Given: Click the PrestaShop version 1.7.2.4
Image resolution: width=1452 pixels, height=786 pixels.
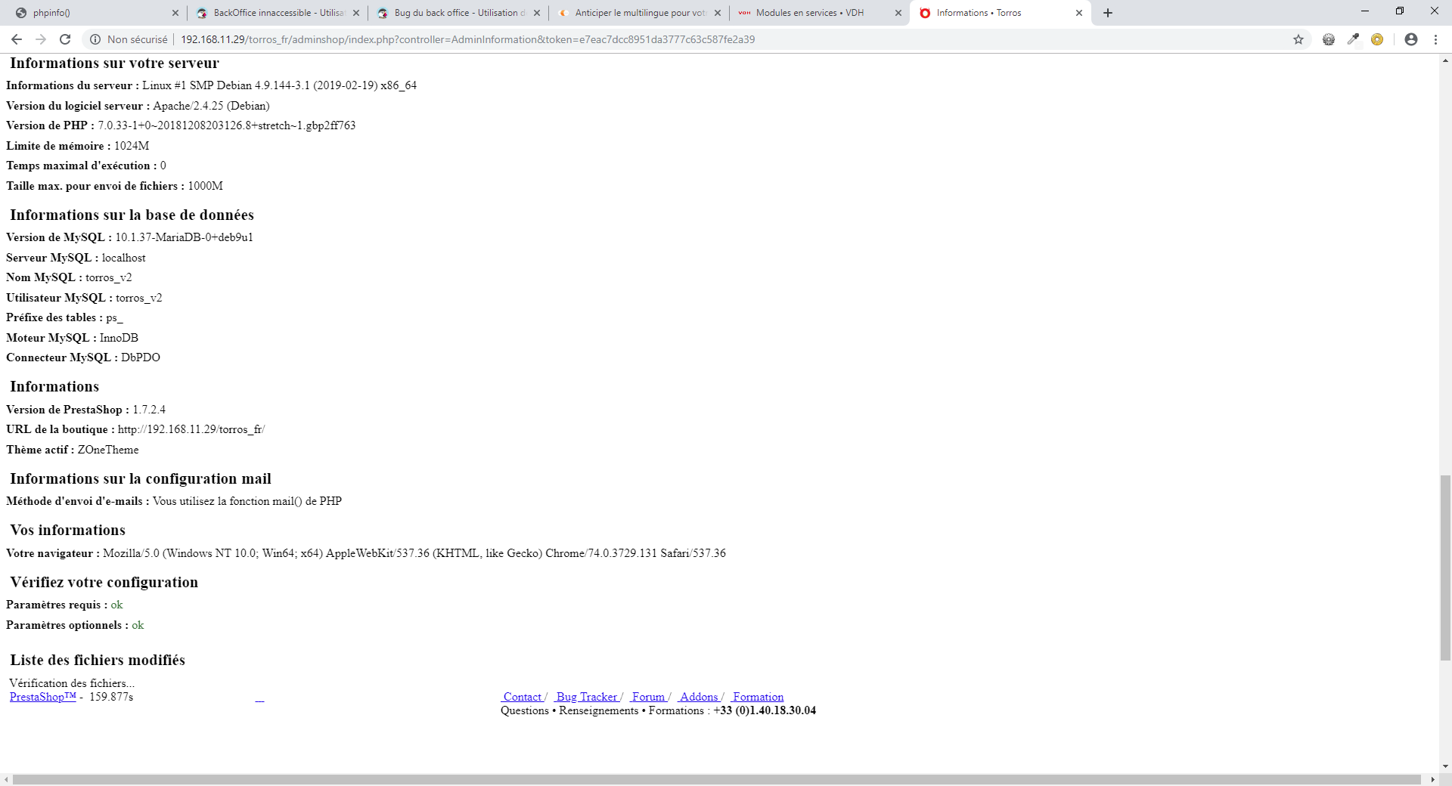Looking at the screenshot, I should [x=149, y=410].
